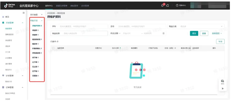Viewport: 231px width, 101px height.
Task: Open the 商品分类 dropdown
Action: [196, 26]
